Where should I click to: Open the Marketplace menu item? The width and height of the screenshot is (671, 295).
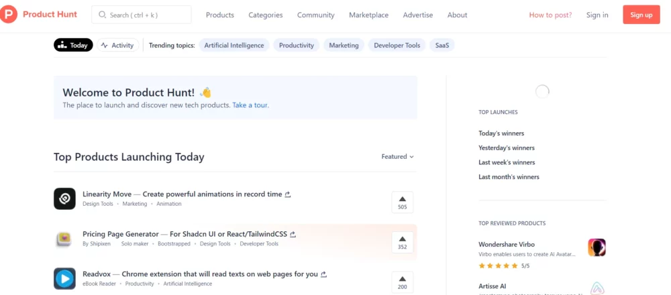(369, 15)
